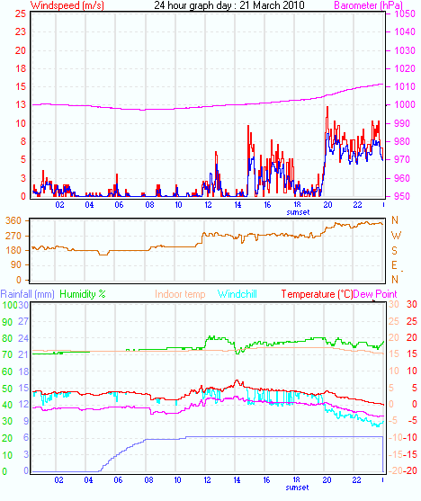Click the sunset marker under bottom graph
The height and width of the screenshot is (501, 421).
[297, 488]
